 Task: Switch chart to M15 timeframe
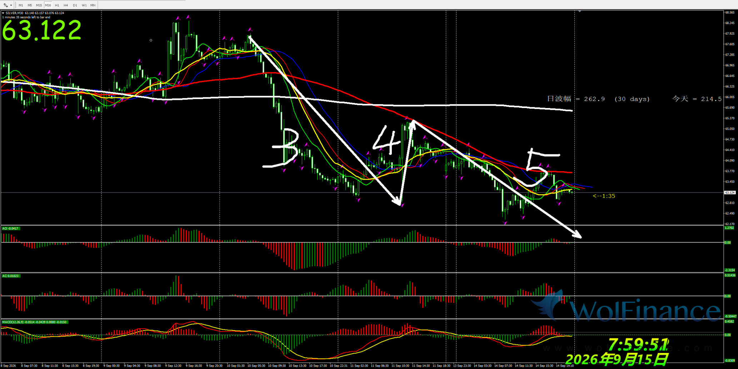click(x=39, y=5)
